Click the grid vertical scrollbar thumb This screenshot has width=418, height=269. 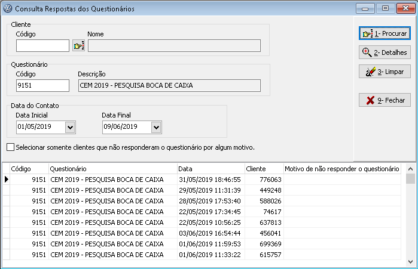click(411, 178)
